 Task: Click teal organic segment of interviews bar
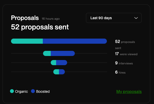(54, 63)
